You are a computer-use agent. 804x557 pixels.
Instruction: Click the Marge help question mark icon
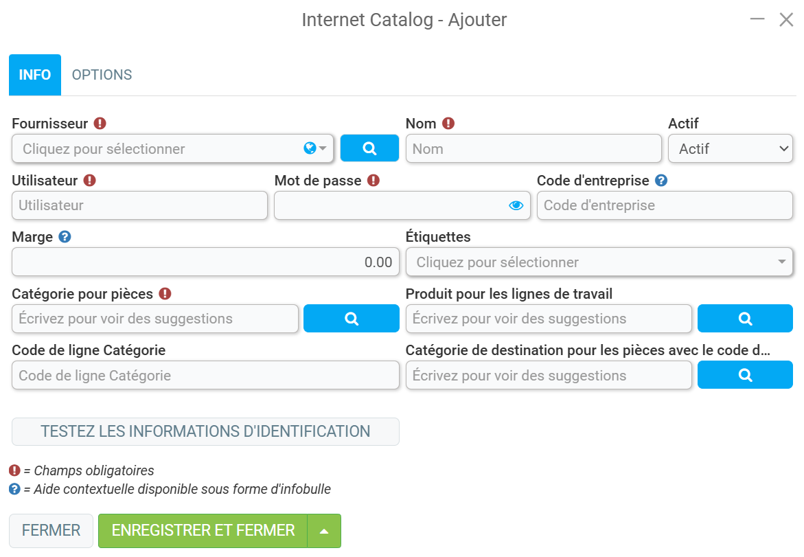tap(65, 237)
